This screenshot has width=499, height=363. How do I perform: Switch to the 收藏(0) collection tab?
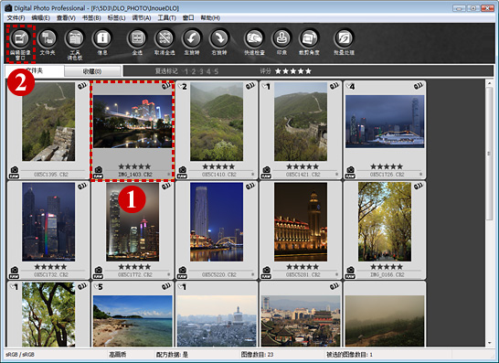[x=92, y=71]
